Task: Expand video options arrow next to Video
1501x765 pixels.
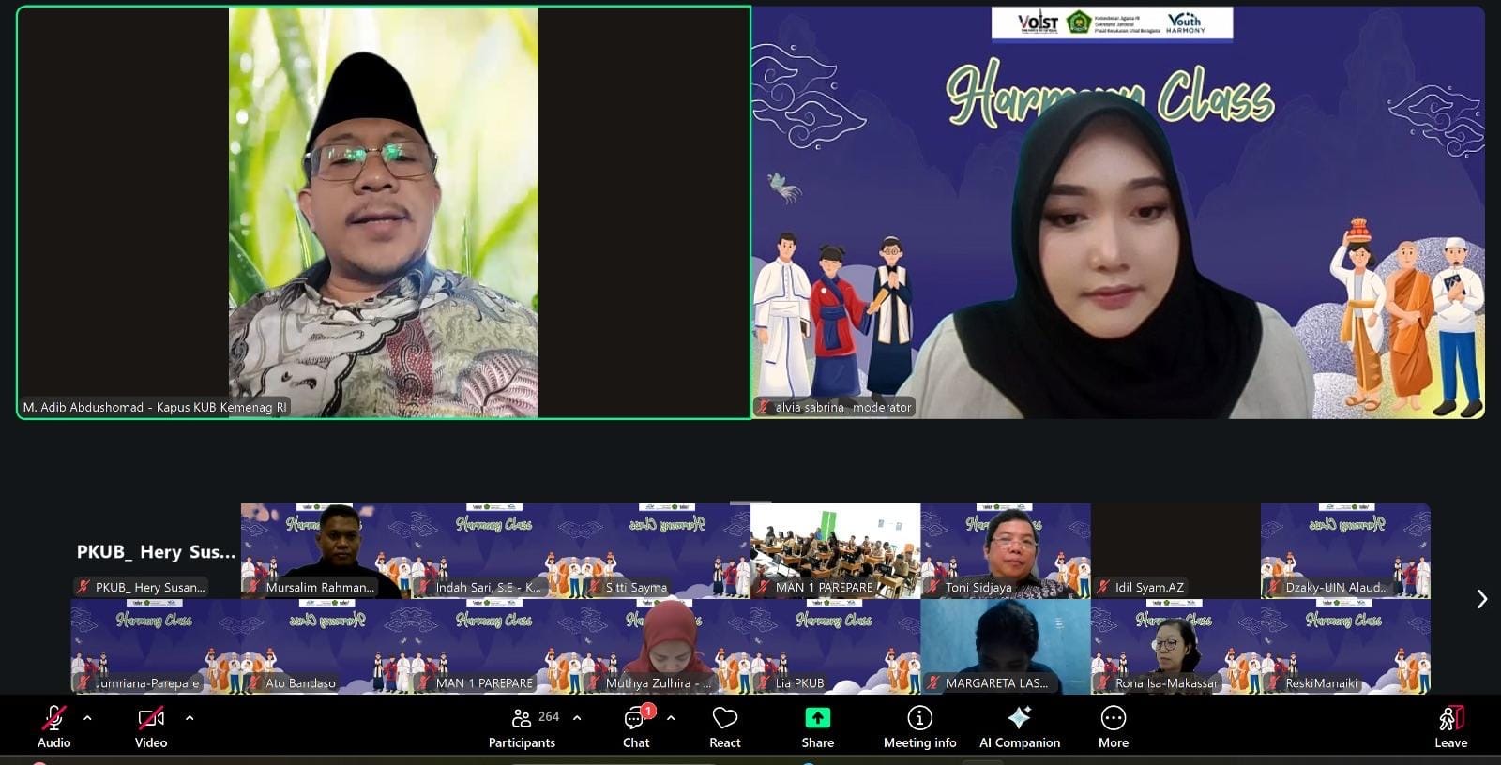Action: click(x=190, y=718)
